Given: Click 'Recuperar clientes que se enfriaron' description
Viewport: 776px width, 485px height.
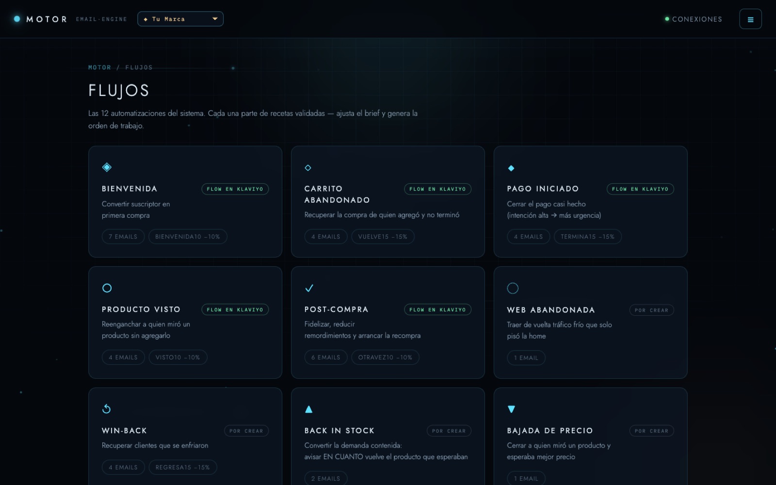Looking at the screenshot, I should click(x=155, y=445).
